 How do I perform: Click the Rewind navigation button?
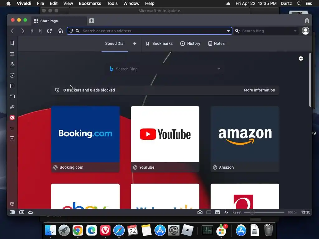(x=32, y=31)
